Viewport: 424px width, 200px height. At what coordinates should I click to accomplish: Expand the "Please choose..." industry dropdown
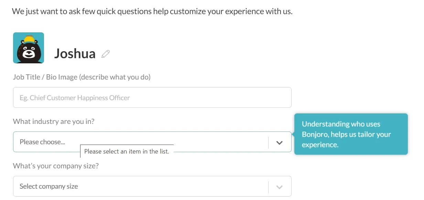tap(152, 142)
